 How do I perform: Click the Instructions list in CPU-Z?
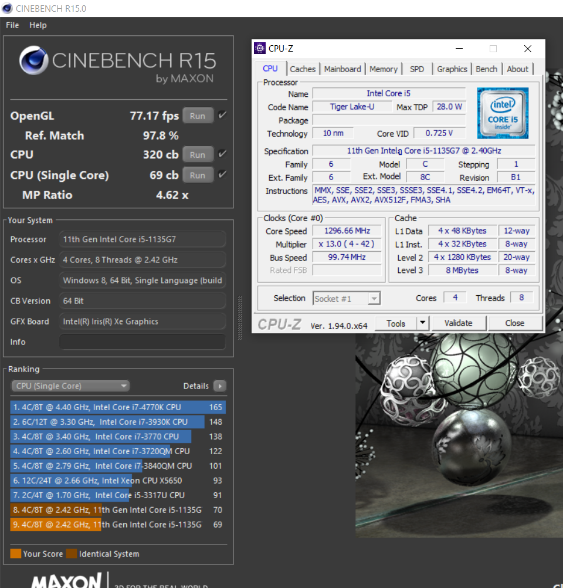(x=424, y=195)
